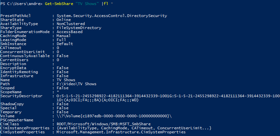Image resolution: width=280 pixels, height=136 pixels.
Task: Click the LeasingMode value Full
Action: [61, 40]
